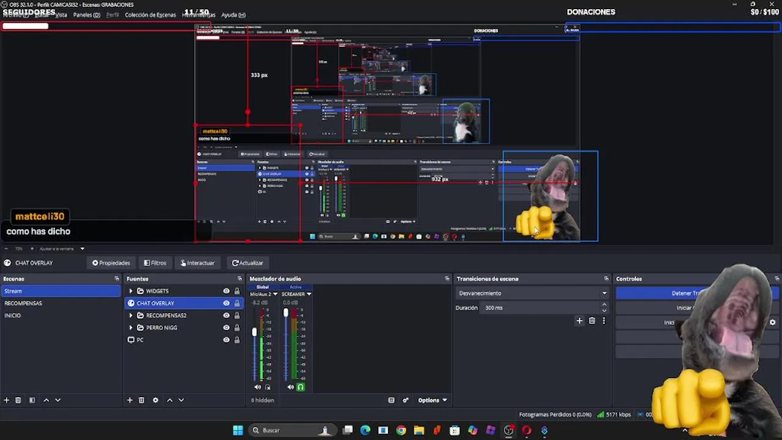This screenshot has height=440, width=782.
Task: Hide the PC source
Action: 226,340
